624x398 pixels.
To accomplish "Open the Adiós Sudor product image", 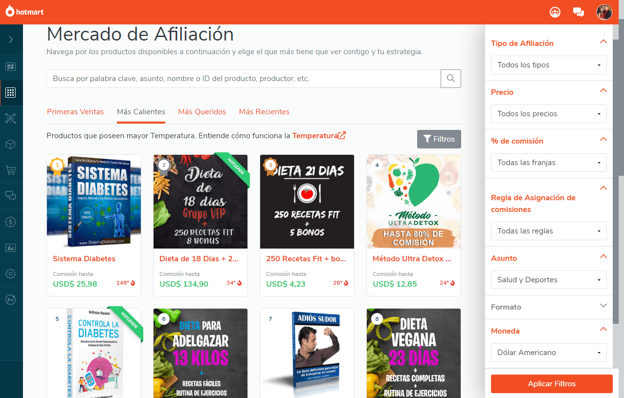I will (x=307, y=353).
